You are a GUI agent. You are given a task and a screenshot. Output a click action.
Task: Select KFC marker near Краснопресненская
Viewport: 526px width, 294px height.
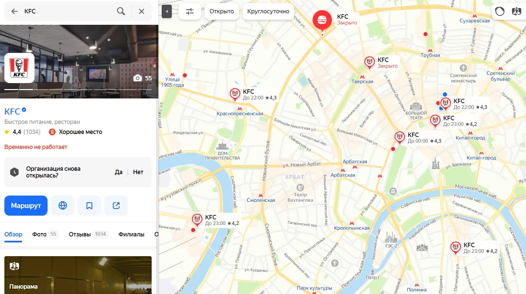[x=235, y=94]
